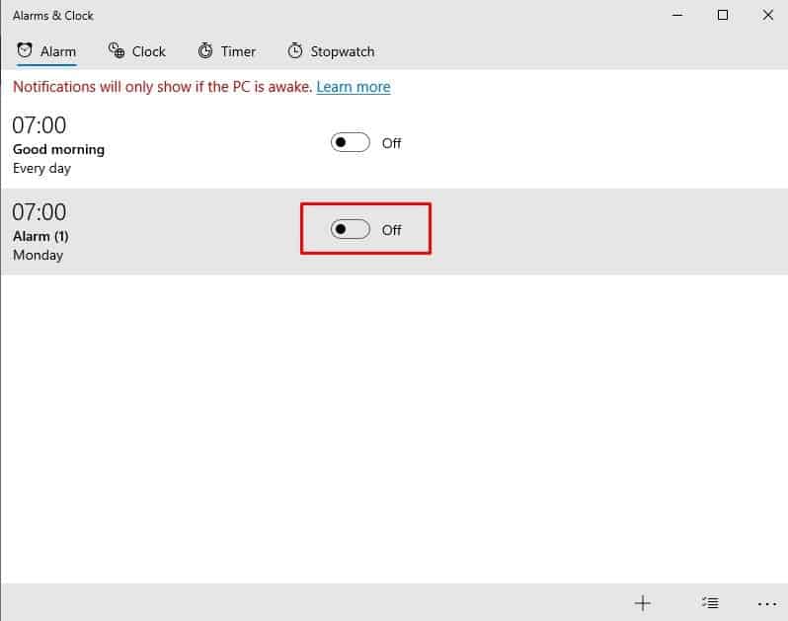This screenshot has width=788, height=621.
Task: Click the notifications warning message text
Action: [162, 87]
